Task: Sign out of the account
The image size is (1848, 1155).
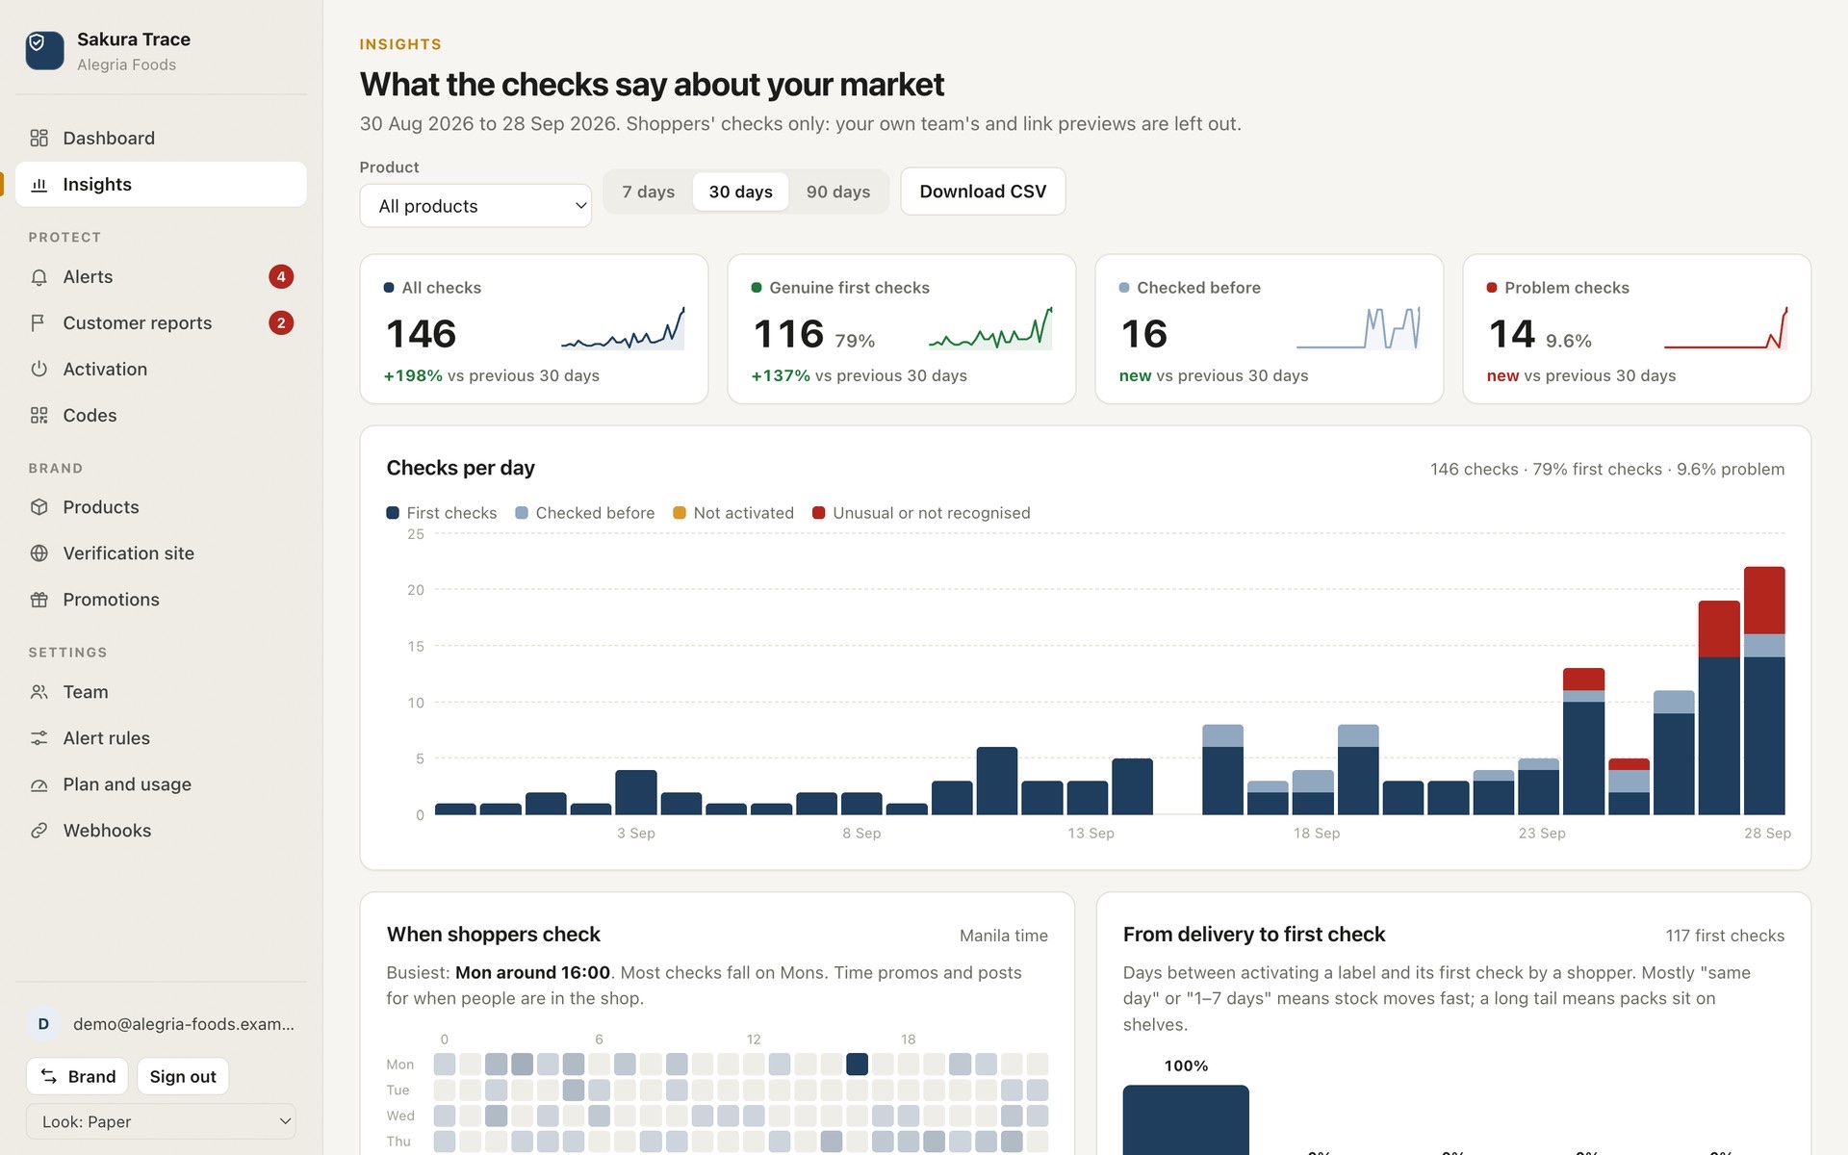Action: 183,1076
